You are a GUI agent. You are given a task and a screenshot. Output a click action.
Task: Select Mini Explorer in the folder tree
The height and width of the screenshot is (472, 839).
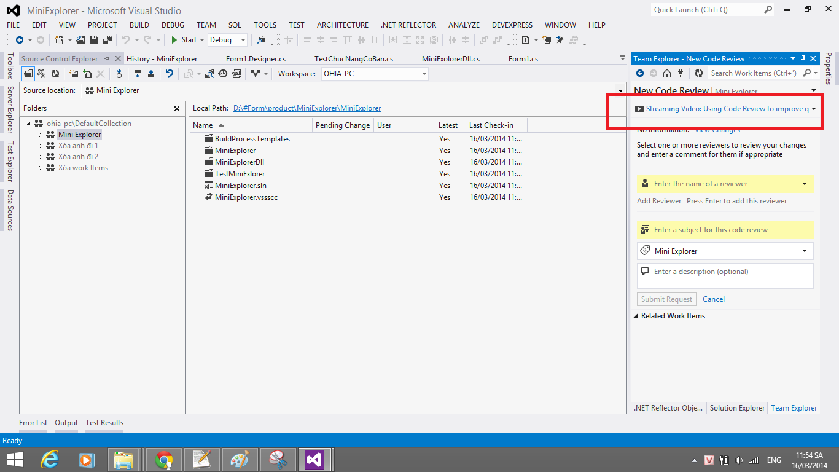pos(79,135)
